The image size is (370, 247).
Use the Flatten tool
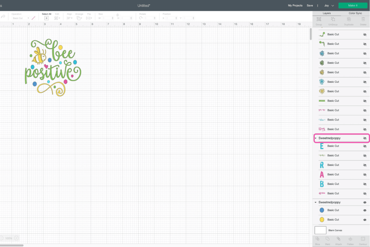(350, 239)
